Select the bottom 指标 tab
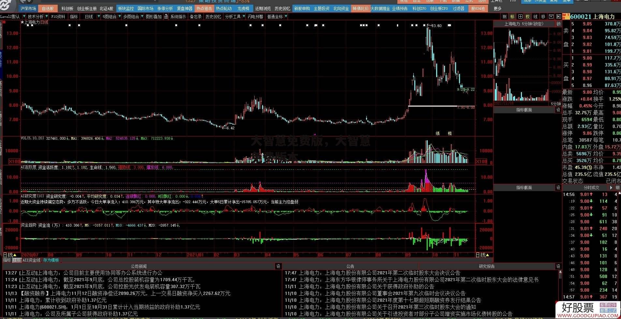Image resolution: width=621 pixels, height=319 pixels. tap(7, 260)
